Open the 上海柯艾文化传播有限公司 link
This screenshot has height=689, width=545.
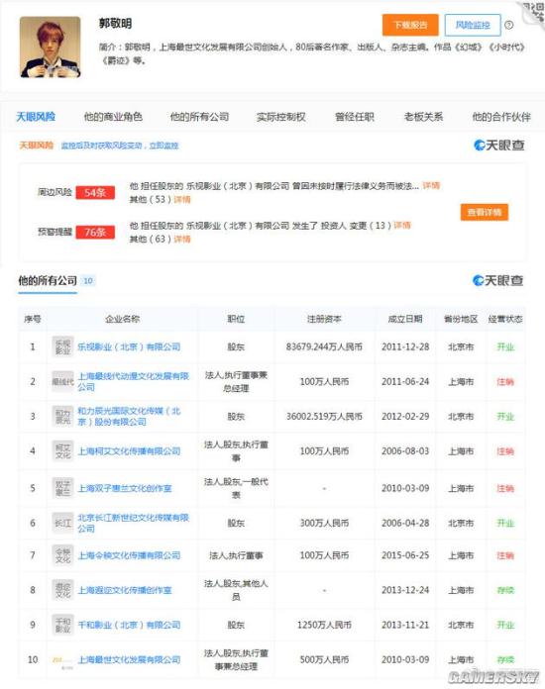129,450
